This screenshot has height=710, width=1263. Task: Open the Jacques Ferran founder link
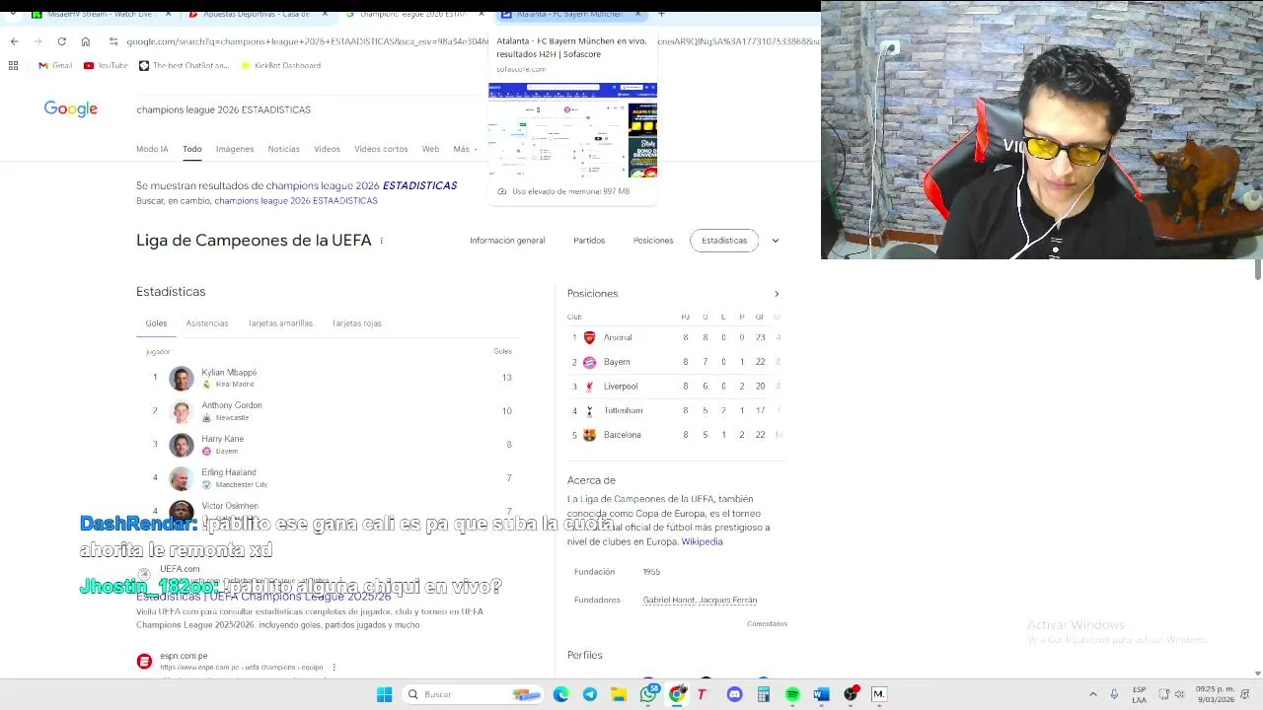click(728, 601)
